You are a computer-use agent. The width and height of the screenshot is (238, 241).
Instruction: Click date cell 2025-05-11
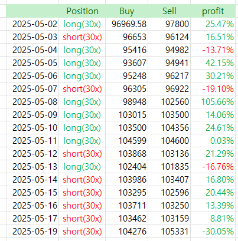[32, 141]
